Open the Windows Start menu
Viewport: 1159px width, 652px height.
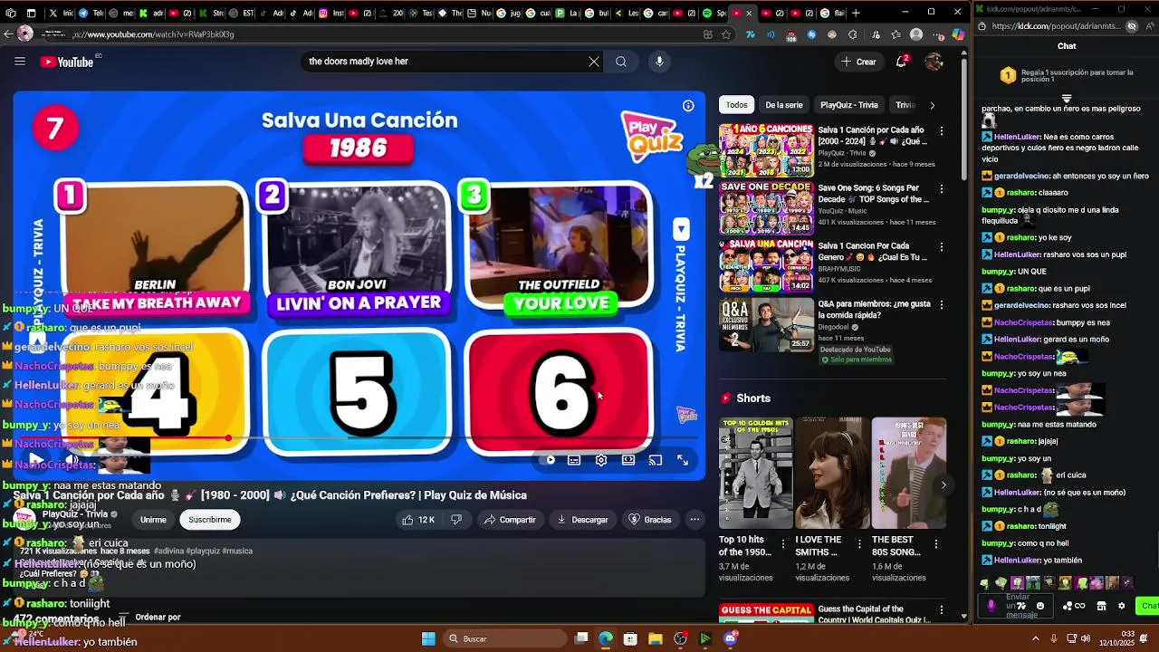[428, 638]
